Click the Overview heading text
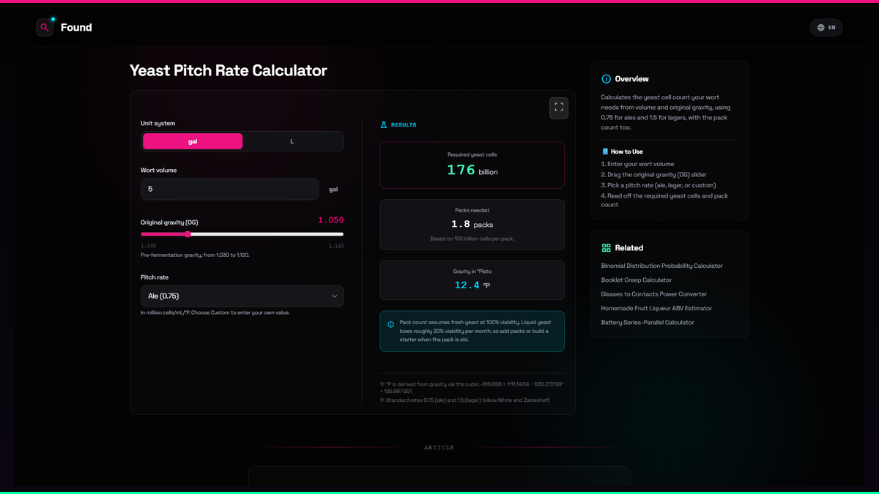Image resolution: width=879 pixels, height=494 pixels. (631, 79)
